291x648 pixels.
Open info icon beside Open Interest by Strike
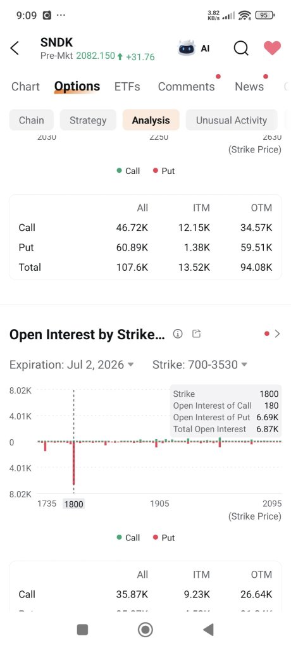coord(178,334)
